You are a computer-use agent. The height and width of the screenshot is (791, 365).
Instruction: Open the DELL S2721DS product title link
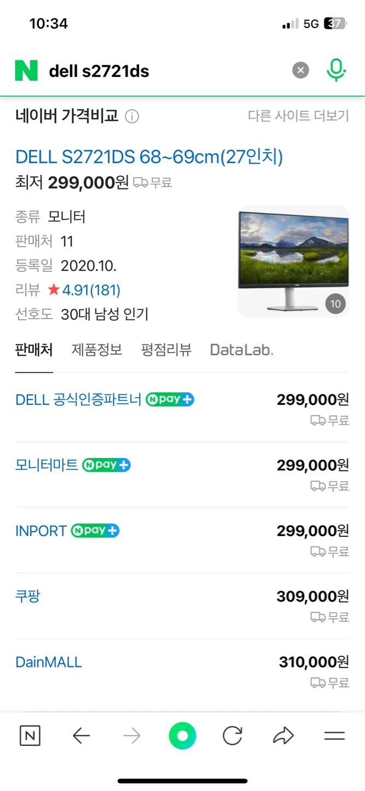pyautogui.click(x=149, y=157)
